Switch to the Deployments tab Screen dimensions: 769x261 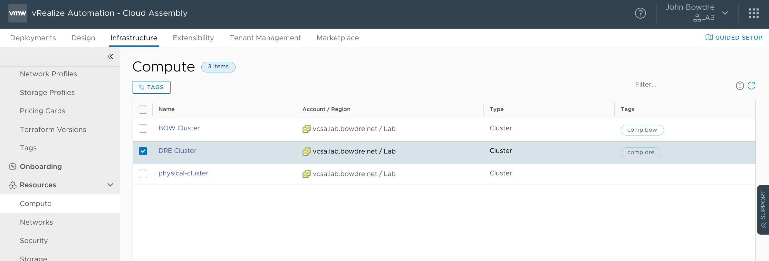click(x=33, y=38)
